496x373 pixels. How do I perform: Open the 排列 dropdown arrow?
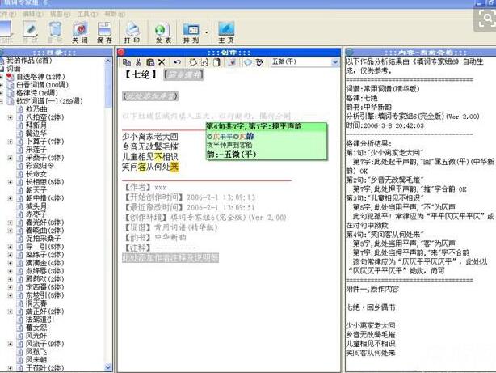tap(207, 32)
